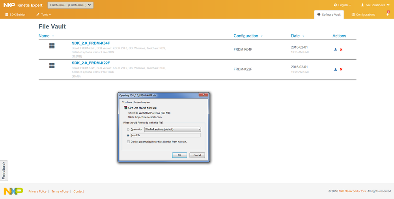Open SDK_2.0_FRDM-K22F package link
Viewport: 394px width, 199px height.
click(x=91, y=63)
